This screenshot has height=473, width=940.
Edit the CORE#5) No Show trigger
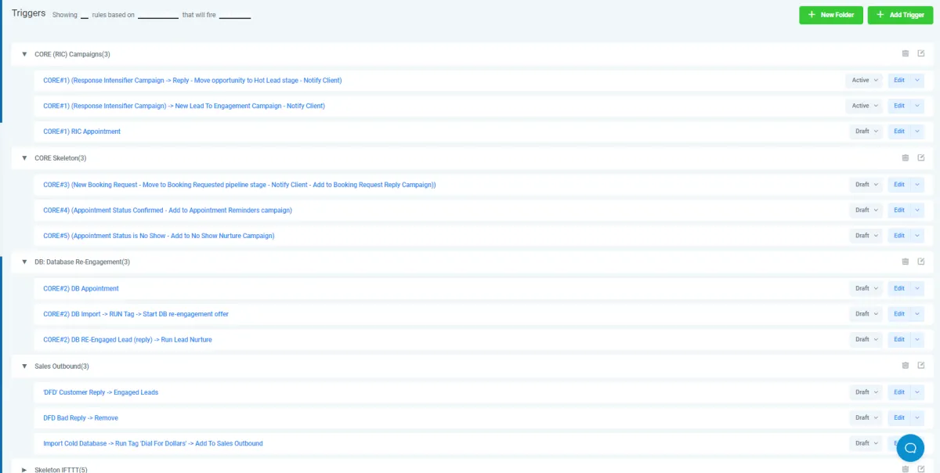click(899, 236)
